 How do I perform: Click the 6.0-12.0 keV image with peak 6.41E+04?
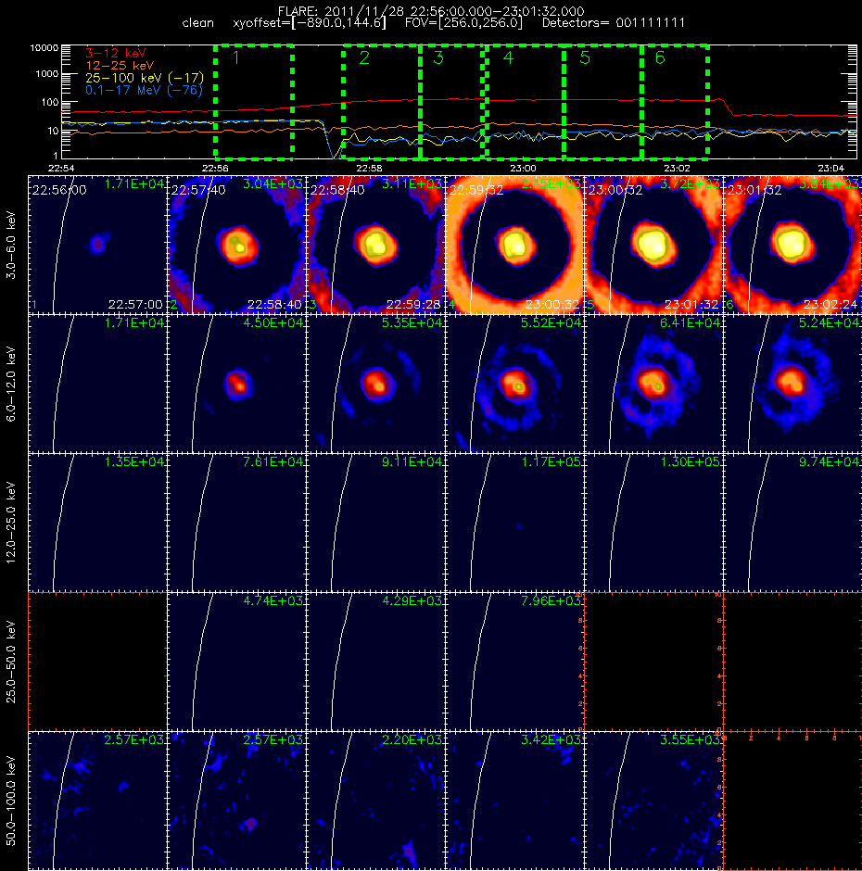pyautogui.click(x=653, y=384)
